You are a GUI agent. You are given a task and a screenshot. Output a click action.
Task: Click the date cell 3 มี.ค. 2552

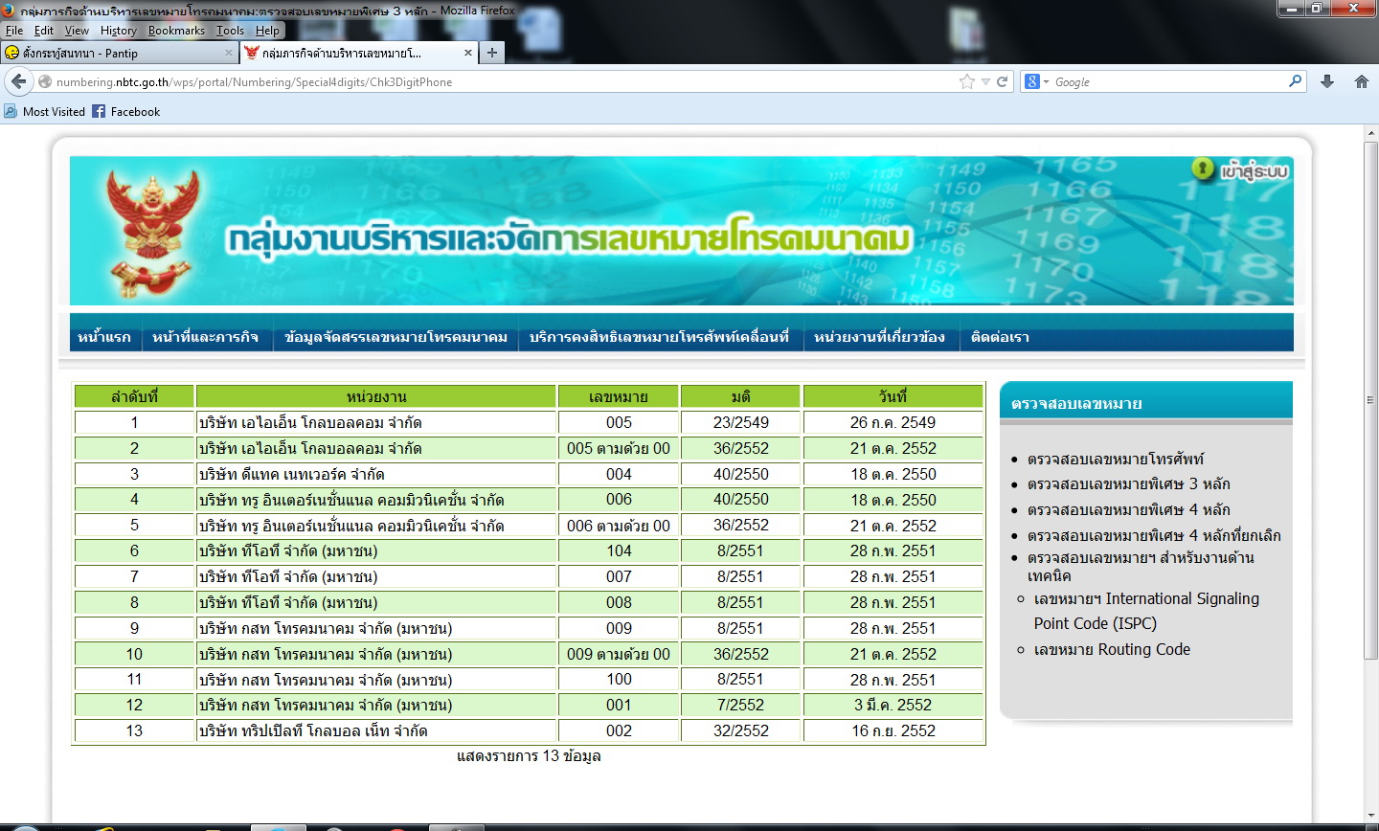pyautogui.click(x=893, y=705)
